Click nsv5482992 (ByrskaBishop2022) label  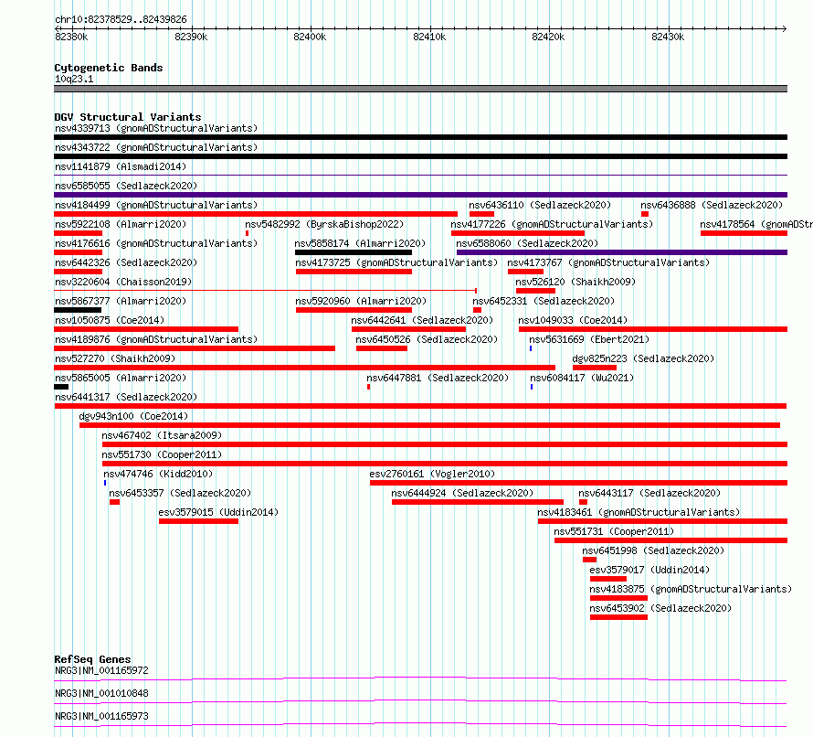click(x=324, y=224)
